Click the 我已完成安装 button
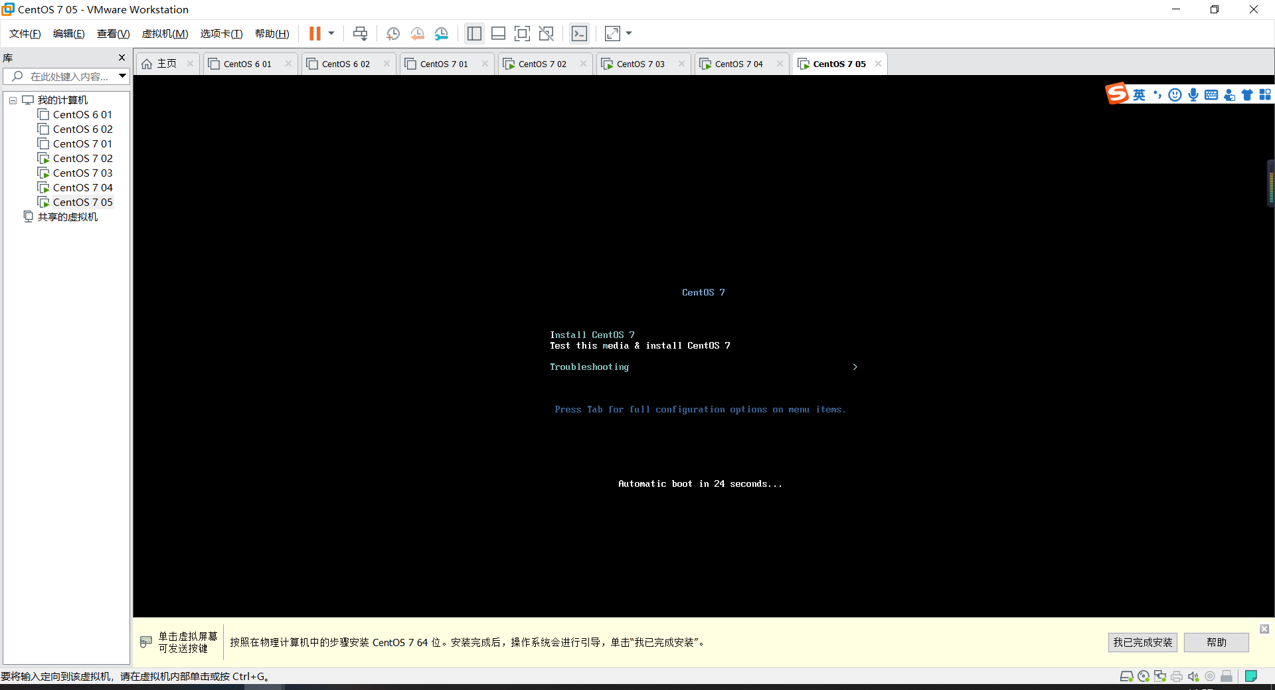Screen dimensions: 1275x690 click(1143, 642)
